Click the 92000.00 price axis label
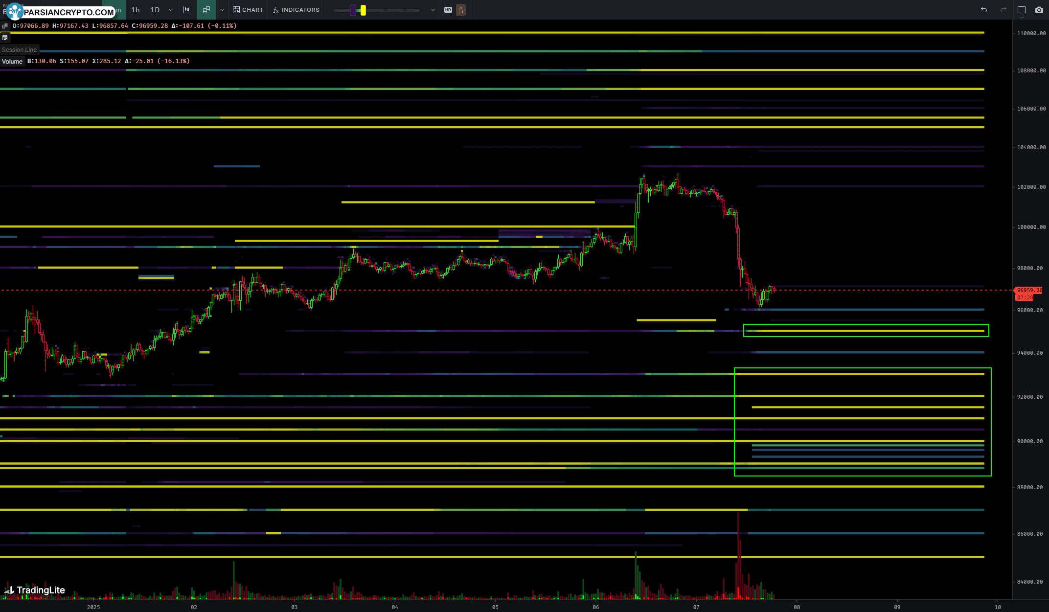The width and height of the screenshot is (1049, 612). click(1029, 397)
